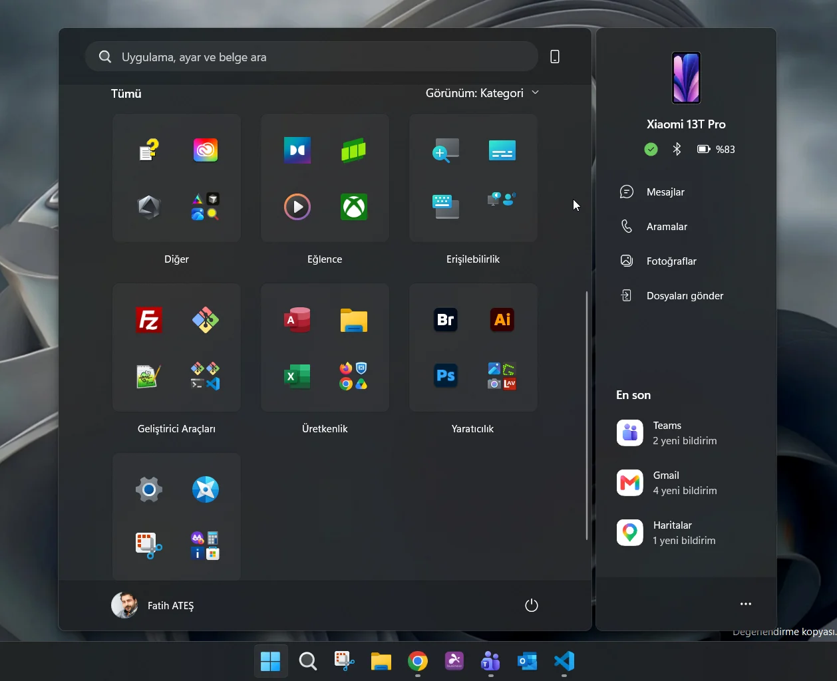Expand the Diğer group's small icon cluster
The width and height of the screenshot is (837, 681).
click(206, 207)
